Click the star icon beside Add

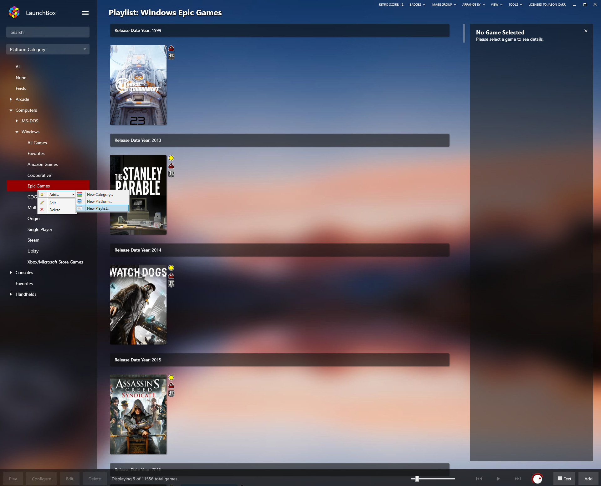click(42, 195)
